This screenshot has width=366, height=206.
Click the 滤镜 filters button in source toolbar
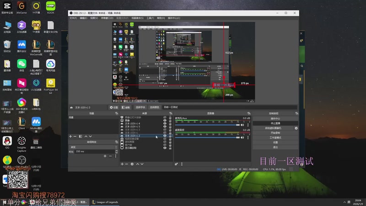coord(126,107)
